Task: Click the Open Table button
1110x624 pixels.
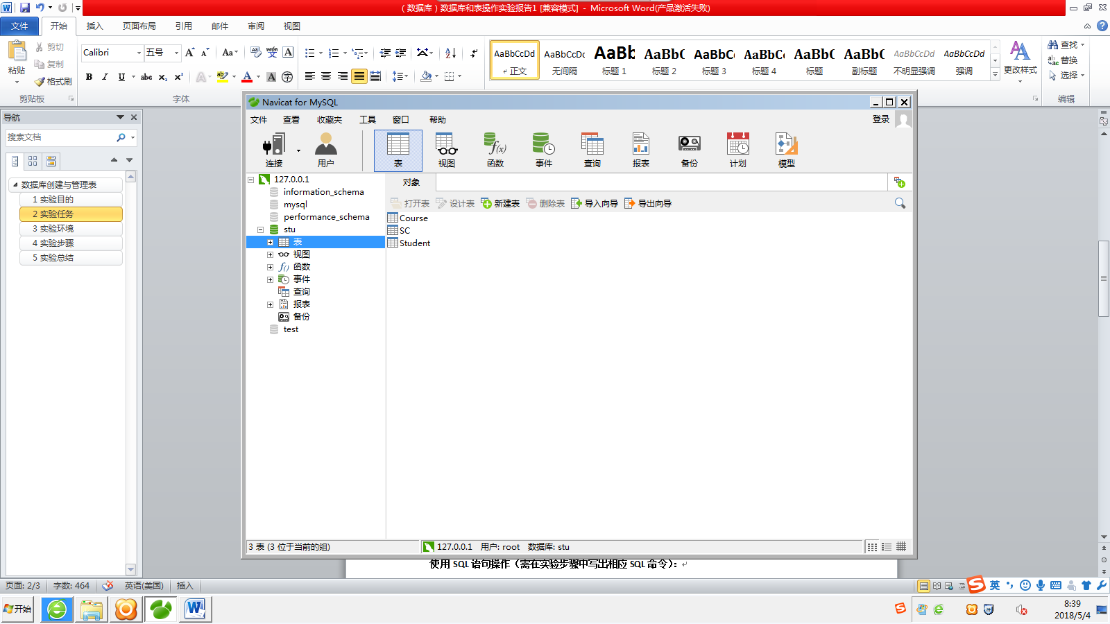Action: pos(410,203)
